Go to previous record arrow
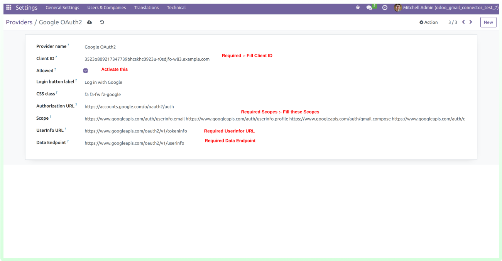 (x=463, y=22)
